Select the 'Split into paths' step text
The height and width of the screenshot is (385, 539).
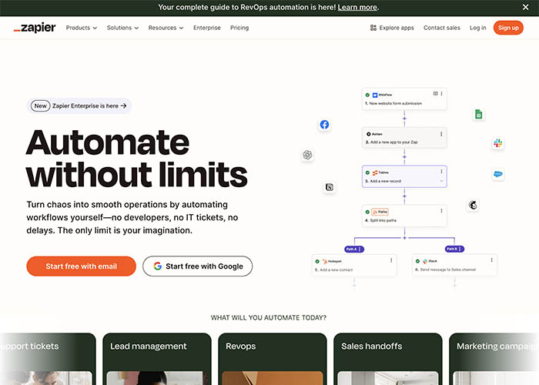[383, 220]
